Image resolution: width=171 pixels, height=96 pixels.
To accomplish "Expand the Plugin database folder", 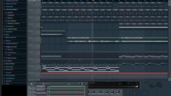I will 12,43.
